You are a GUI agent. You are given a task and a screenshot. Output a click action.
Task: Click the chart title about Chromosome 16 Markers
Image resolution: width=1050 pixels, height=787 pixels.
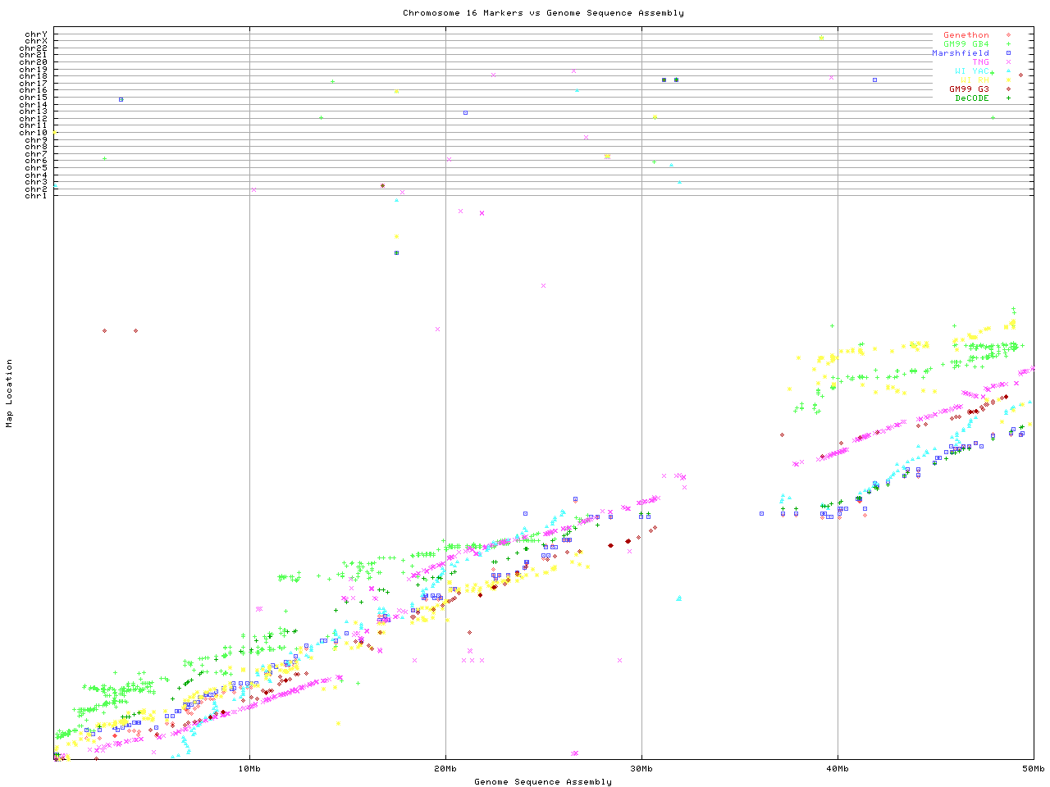[x=543, y=13]
